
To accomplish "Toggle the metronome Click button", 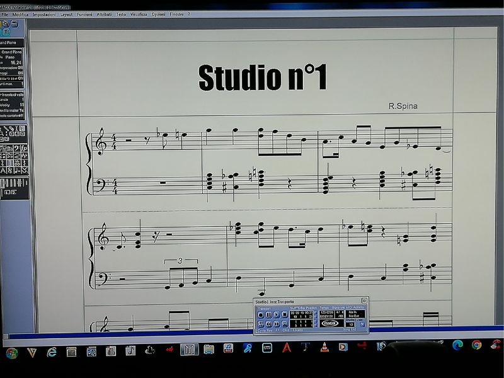I will click(285, 324).
